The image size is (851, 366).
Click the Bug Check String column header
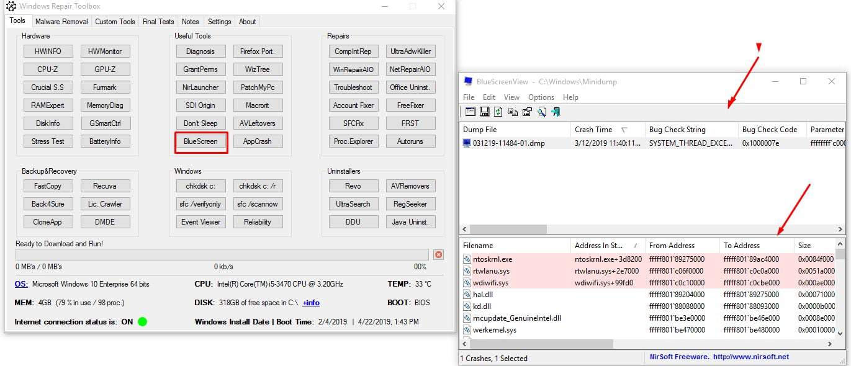pyautogui.click(x=691, y=130)
